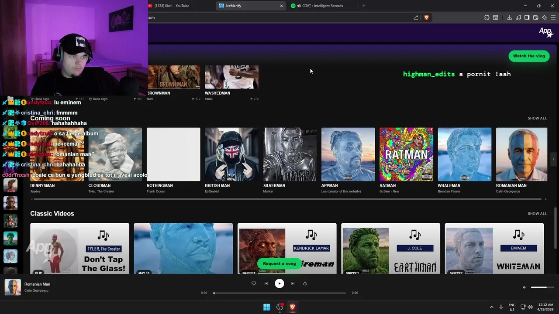This screenshot has height=314, width=559.
Task: Open the ENG US language switcher
Action: [512, 307]
